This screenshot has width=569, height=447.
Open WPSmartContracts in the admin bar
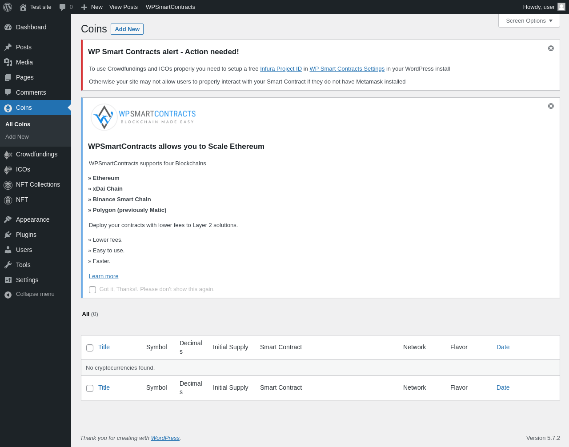170,7
